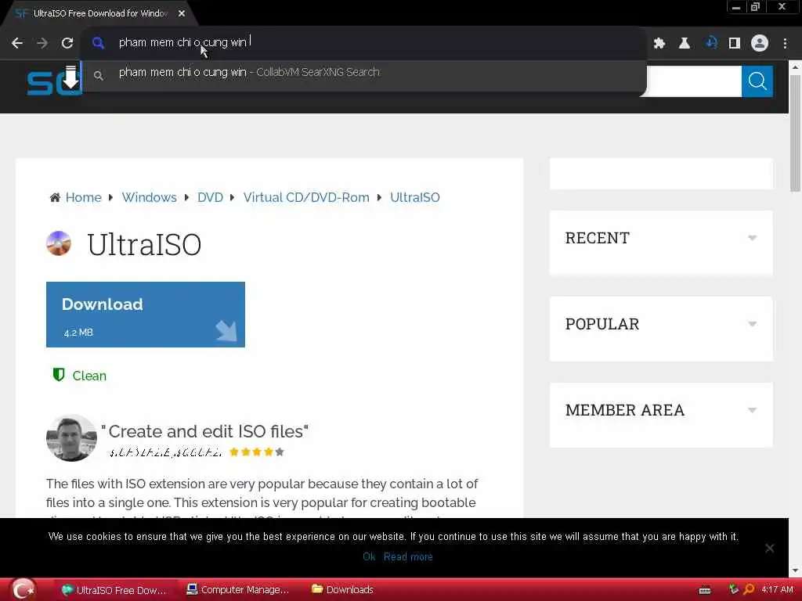Click the network tray icon
This screenshot has height=601, width=802.
point(733,589)
